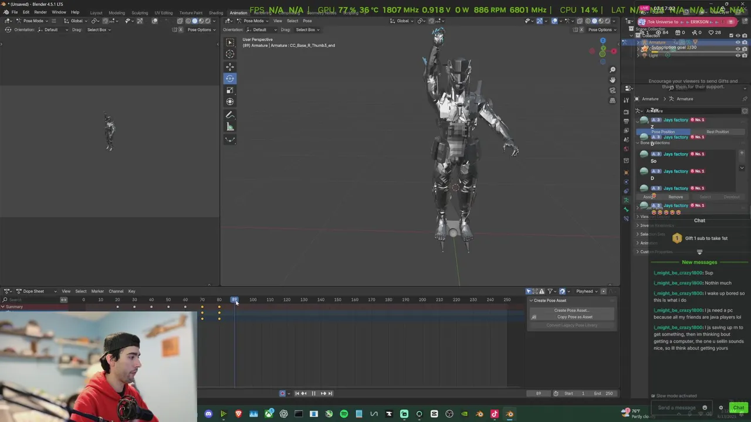Toggle Light visibility eye in outliner
The image size is (751, 422).
pos(738,55)
